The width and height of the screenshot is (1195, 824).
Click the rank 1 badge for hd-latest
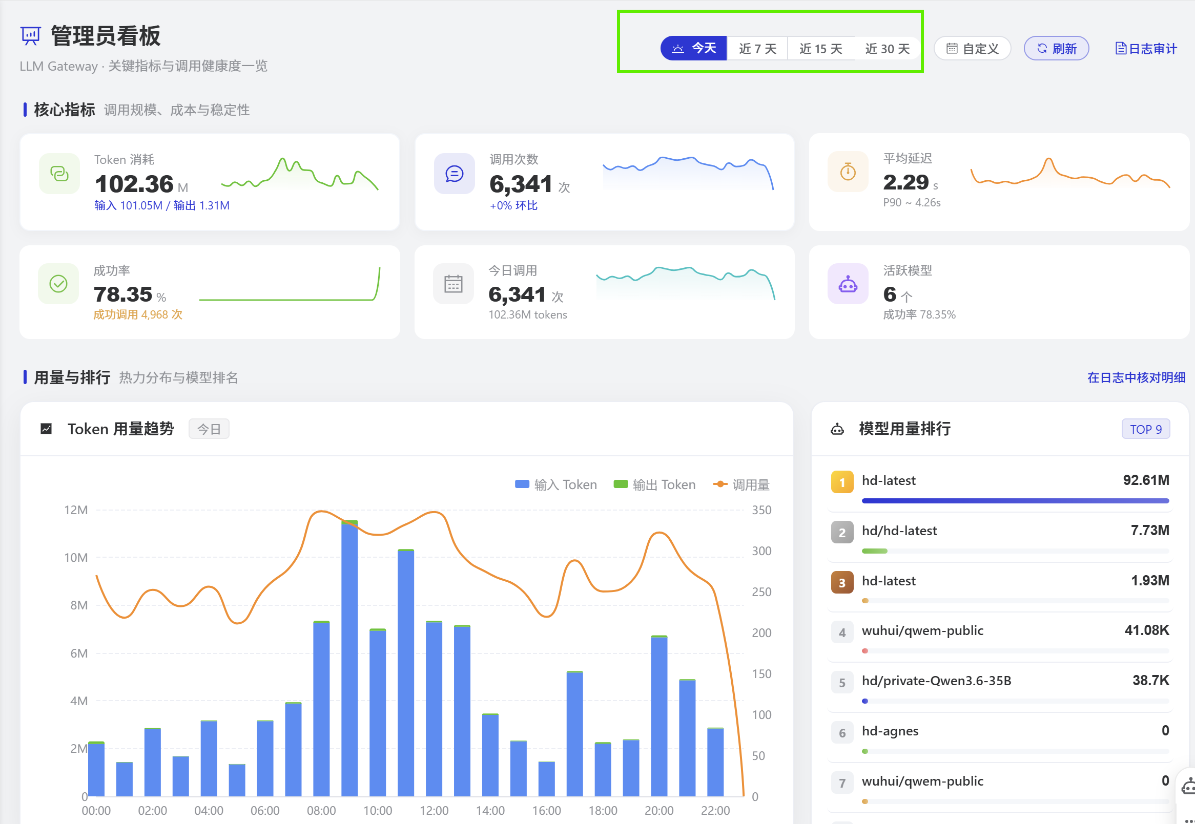point(842,482)
